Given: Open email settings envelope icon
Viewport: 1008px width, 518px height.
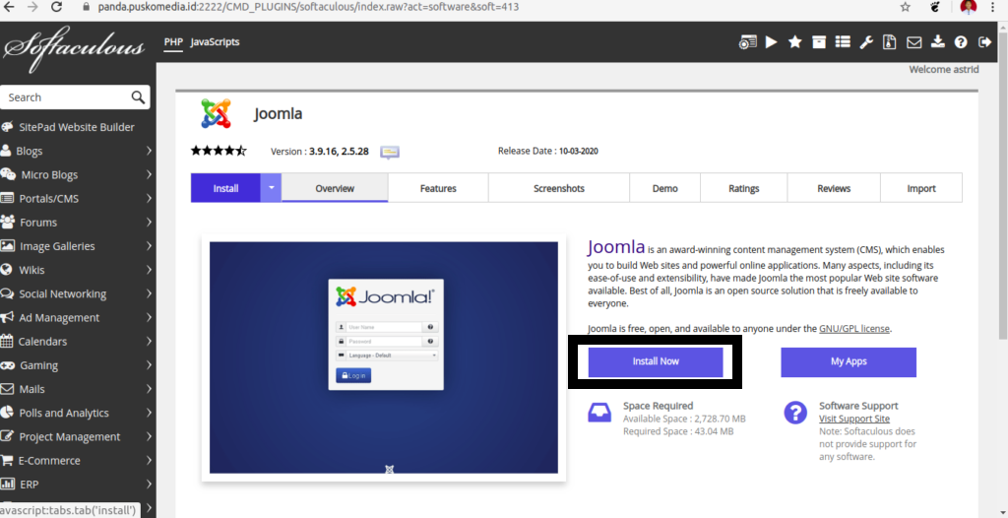Looking at the screenshot, I should pyautogui.click(x=913, y=42).
